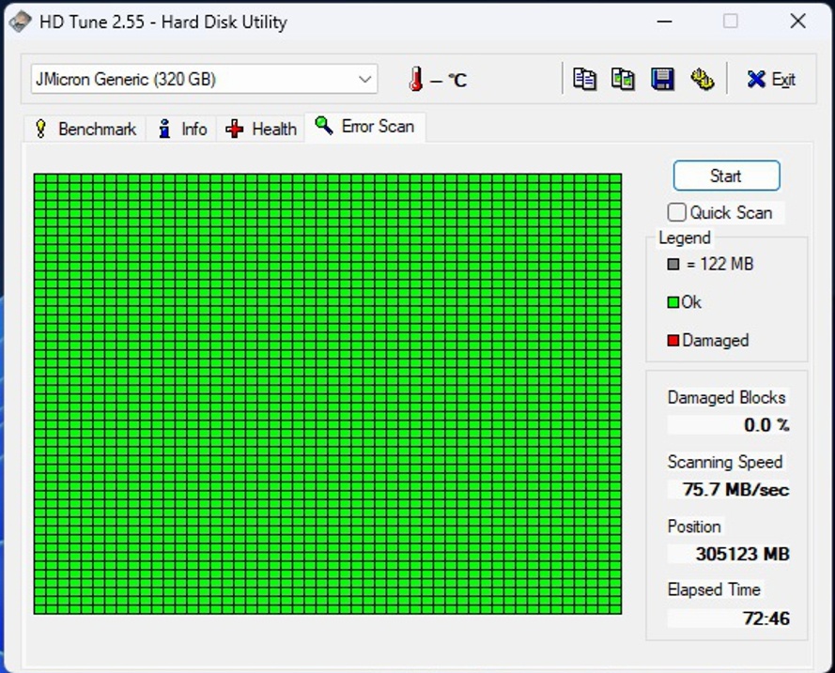The height and width of the screenshot is (673, 835).
Task: Minimize the HD Tune window
Action: (x=663, y=22)
